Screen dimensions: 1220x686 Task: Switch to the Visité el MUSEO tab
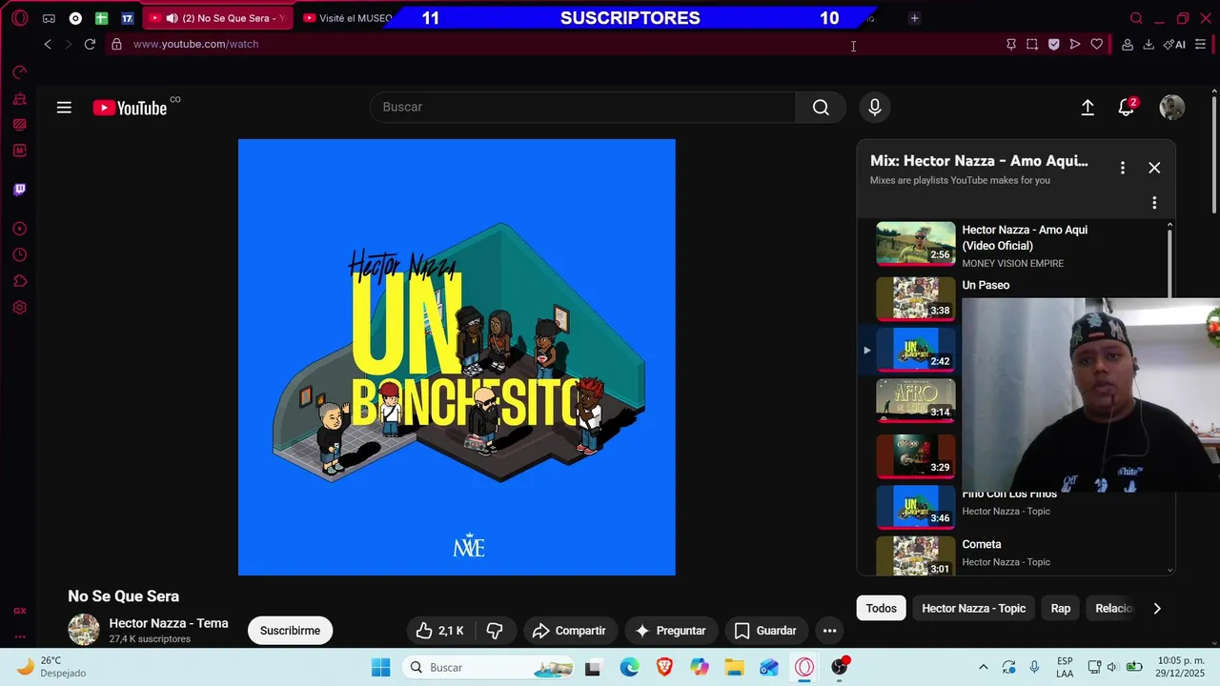[x=345, y=18]
